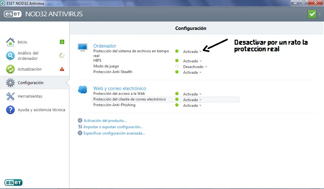Toggle the Anti-Phishing status dot

click(177, 105)
